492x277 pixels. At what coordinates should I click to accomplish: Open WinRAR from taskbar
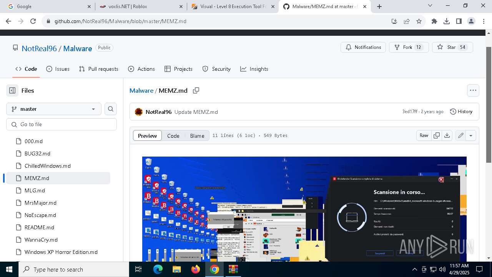(x=233, y=269)
